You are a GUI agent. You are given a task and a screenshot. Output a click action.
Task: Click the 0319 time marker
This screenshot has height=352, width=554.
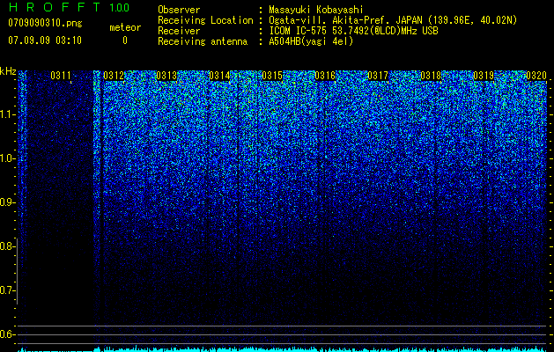coord(484,75)
